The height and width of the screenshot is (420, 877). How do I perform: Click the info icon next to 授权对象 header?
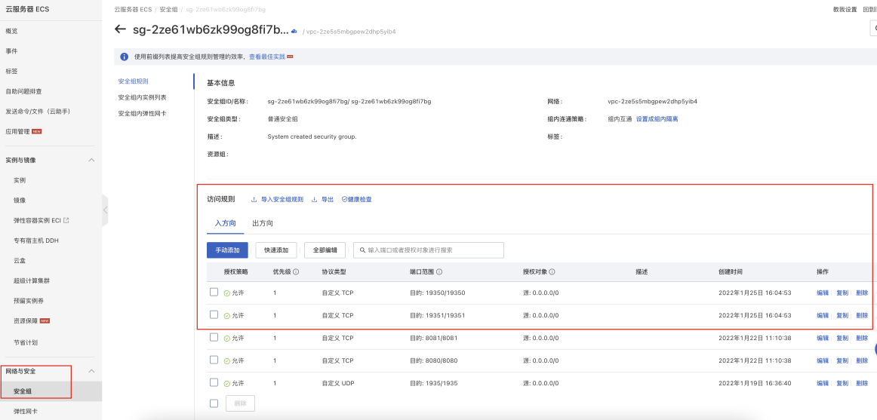click(x=552, y=272)
